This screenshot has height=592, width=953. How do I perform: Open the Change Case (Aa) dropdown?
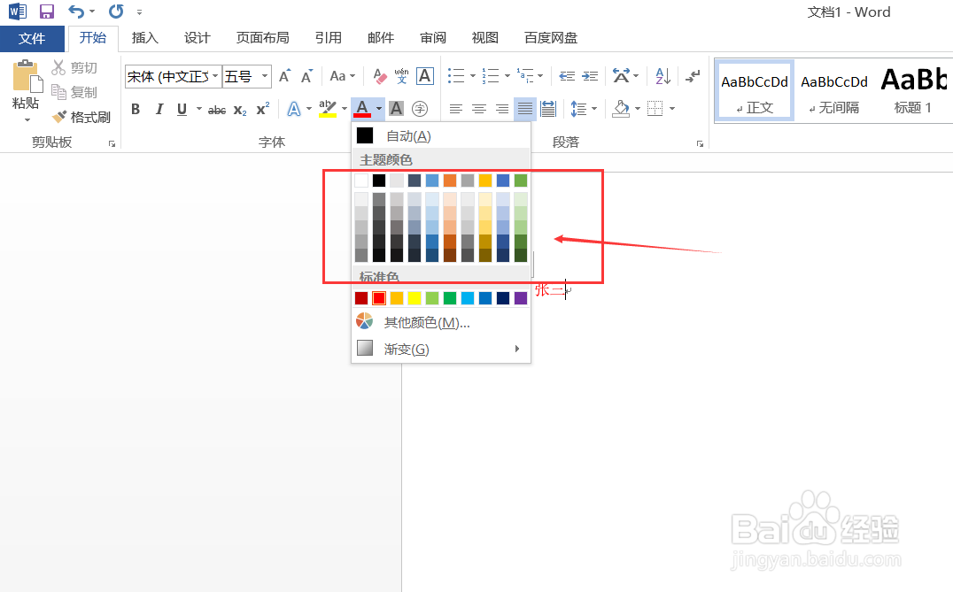pos(342,76)
